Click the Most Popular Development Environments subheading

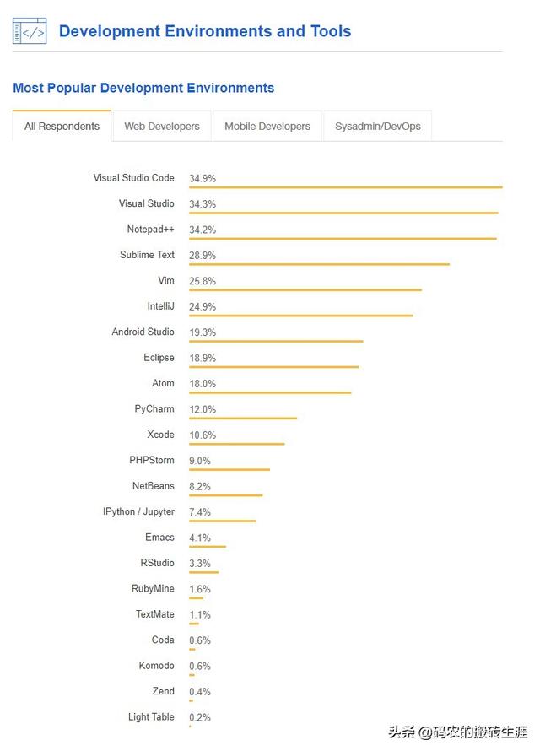(143, 88)
